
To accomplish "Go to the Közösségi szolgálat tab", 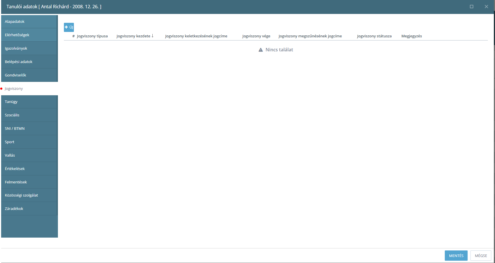I will 29,195.
